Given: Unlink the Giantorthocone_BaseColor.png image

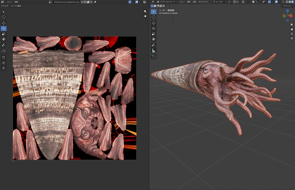Looking at the screenshot, I should point(91,2).
